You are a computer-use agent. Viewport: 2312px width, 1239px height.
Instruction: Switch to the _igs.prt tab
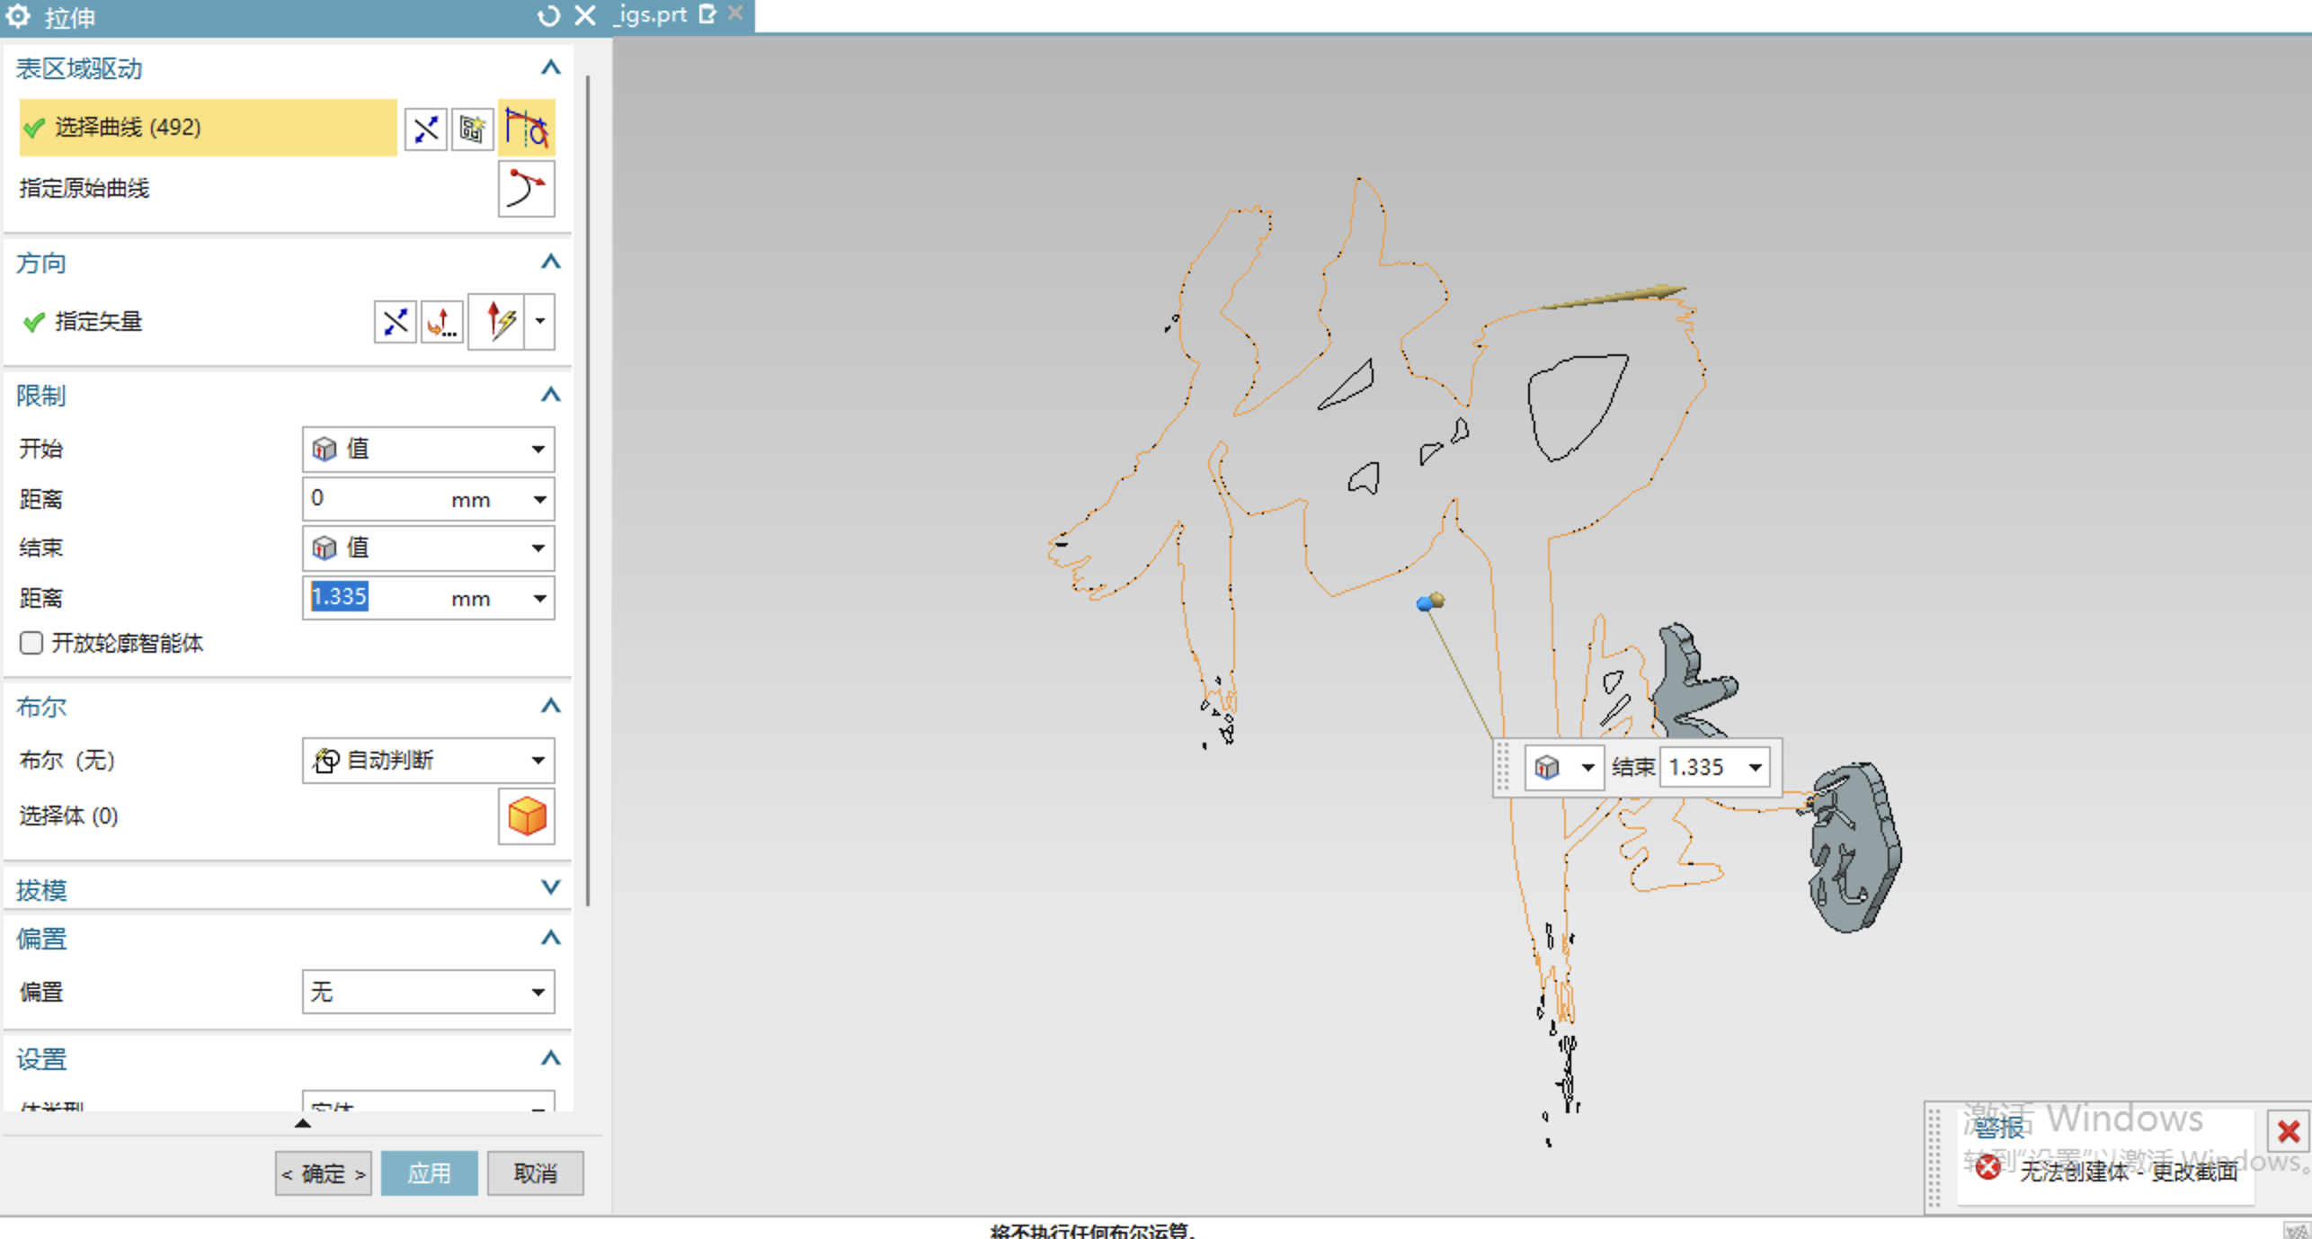tap(651, 14)
